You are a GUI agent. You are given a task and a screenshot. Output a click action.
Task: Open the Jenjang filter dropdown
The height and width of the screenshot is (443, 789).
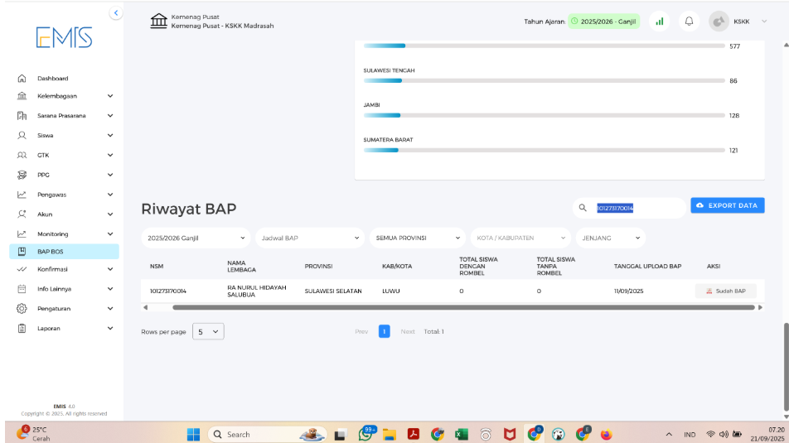pyautogui.click(x=610, y=238)
